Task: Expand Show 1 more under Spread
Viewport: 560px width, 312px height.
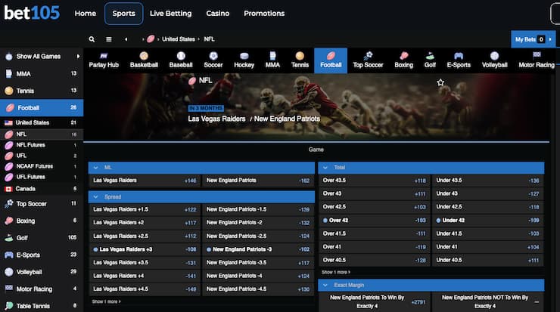Action: coord(107,301)
